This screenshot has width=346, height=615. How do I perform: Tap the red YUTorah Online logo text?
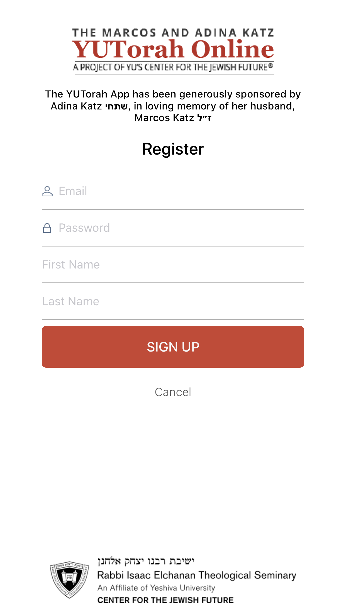pos(173,49)
